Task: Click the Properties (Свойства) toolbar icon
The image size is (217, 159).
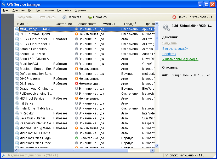Action: coord(64,17)
